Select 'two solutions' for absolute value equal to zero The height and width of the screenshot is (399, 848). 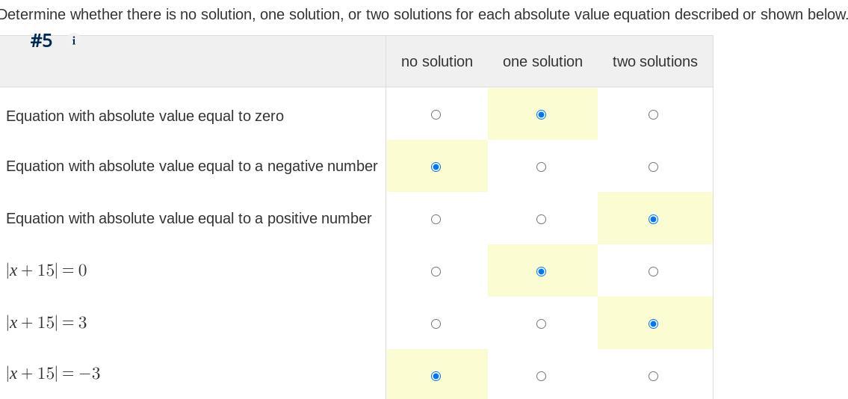click(654, 114)
